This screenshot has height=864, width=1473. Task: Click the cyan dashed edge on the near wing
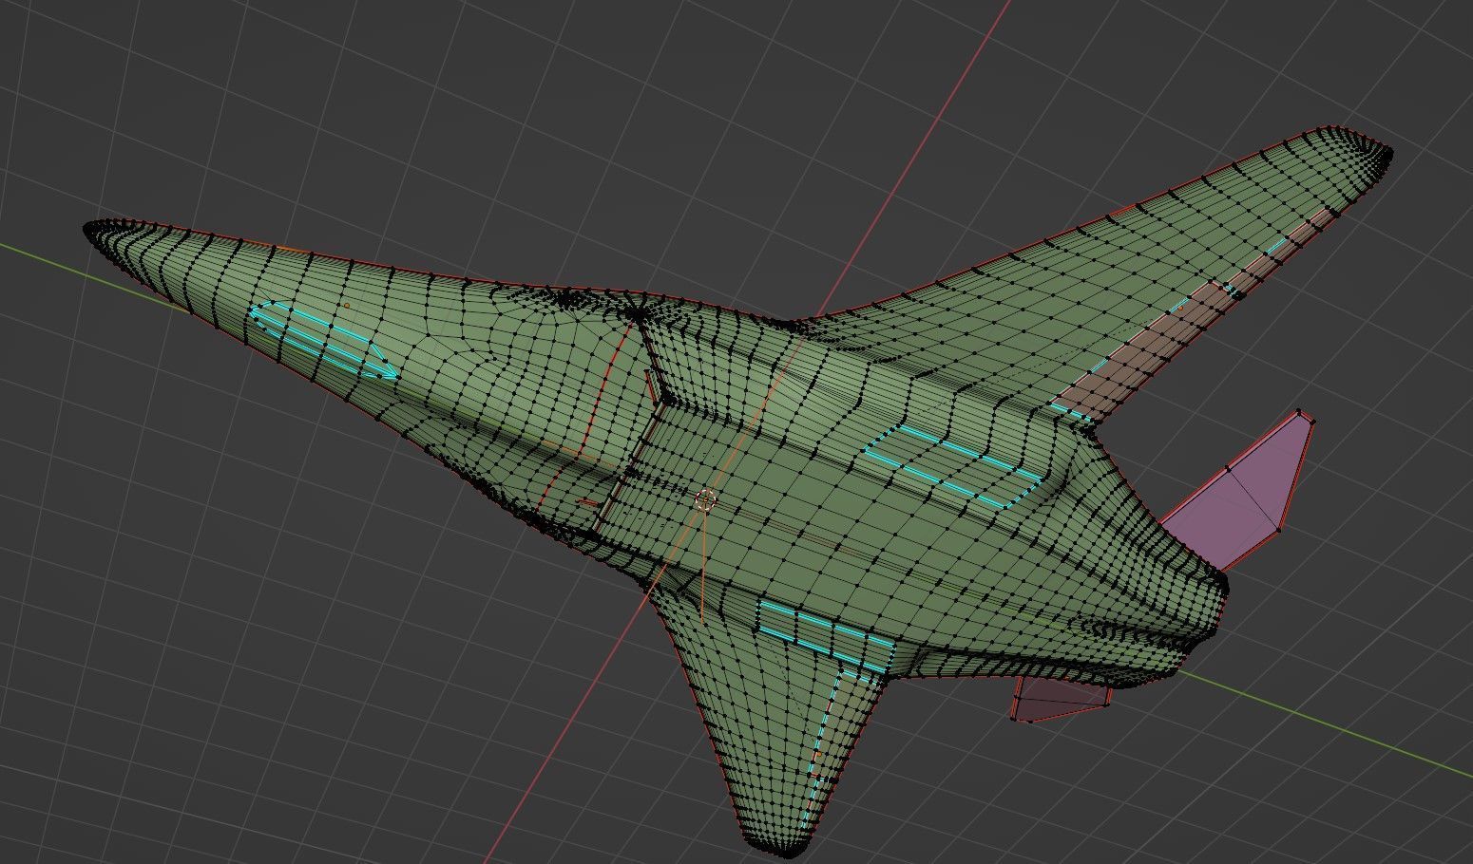[x=825, y=750]
